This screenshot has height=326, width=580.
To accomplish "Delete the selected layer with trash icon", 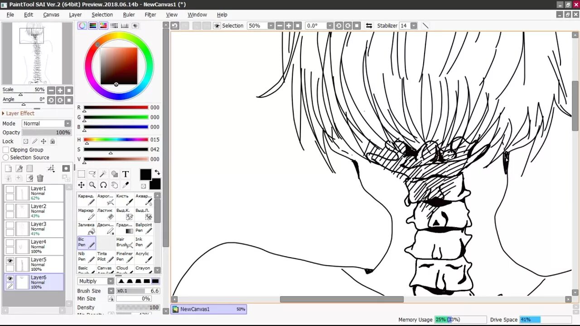I will [40, 178].
